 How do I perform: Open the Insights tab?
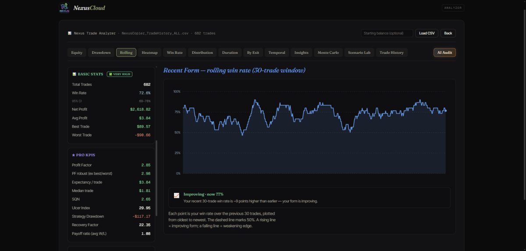[x=302, y=52]
